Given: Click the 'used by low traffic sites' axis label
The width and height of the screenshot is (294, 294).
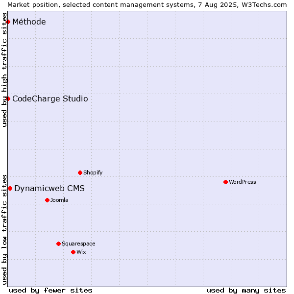Looking at the screenshot, I should tap(4, 230).
